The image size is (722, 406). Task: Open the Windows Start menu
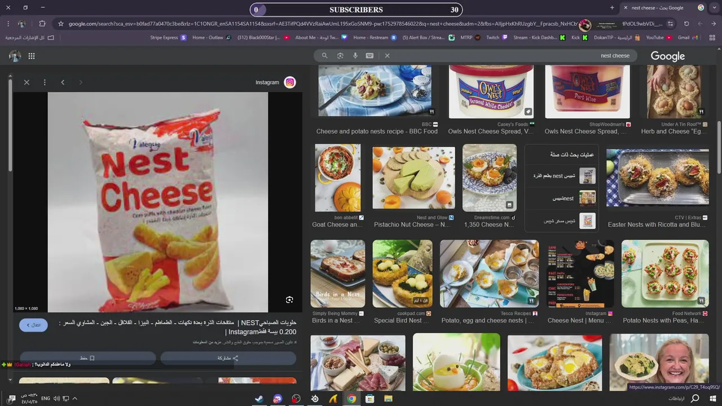point(713,399)
